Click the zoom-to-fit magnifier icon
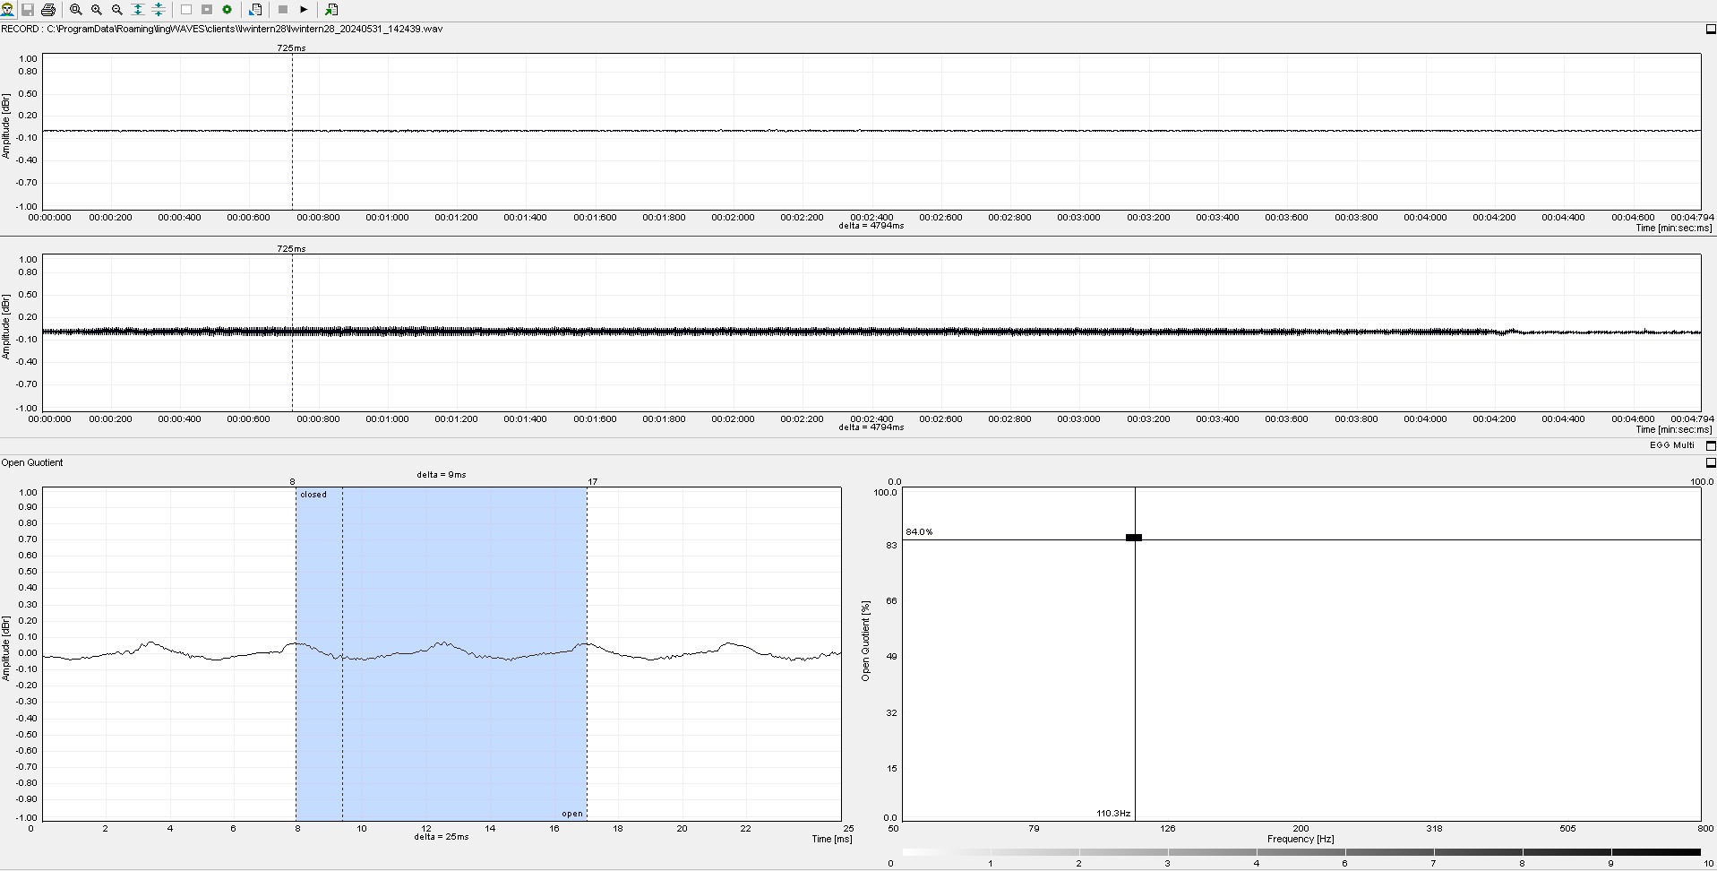The image size is (1717, 871). pos(76,10)
